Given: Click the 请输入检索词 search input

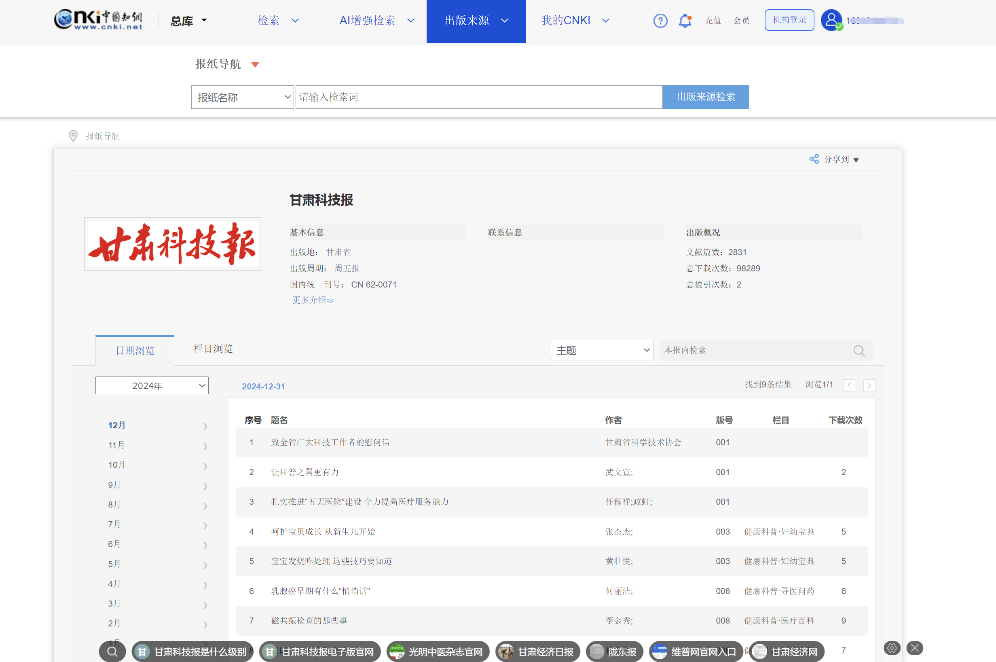Looking at the screenshot, I should [x=479, y=97].
